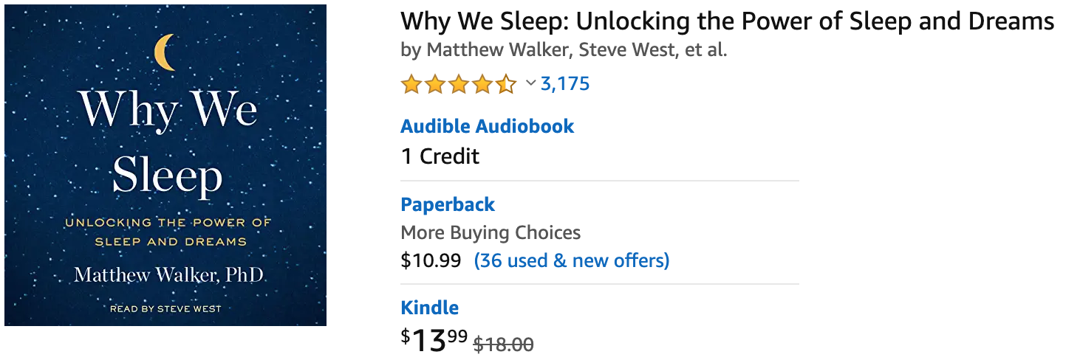Click the author line by Matthew Walker
This screenshot has width=1080, height=360.
click(564, 50)
